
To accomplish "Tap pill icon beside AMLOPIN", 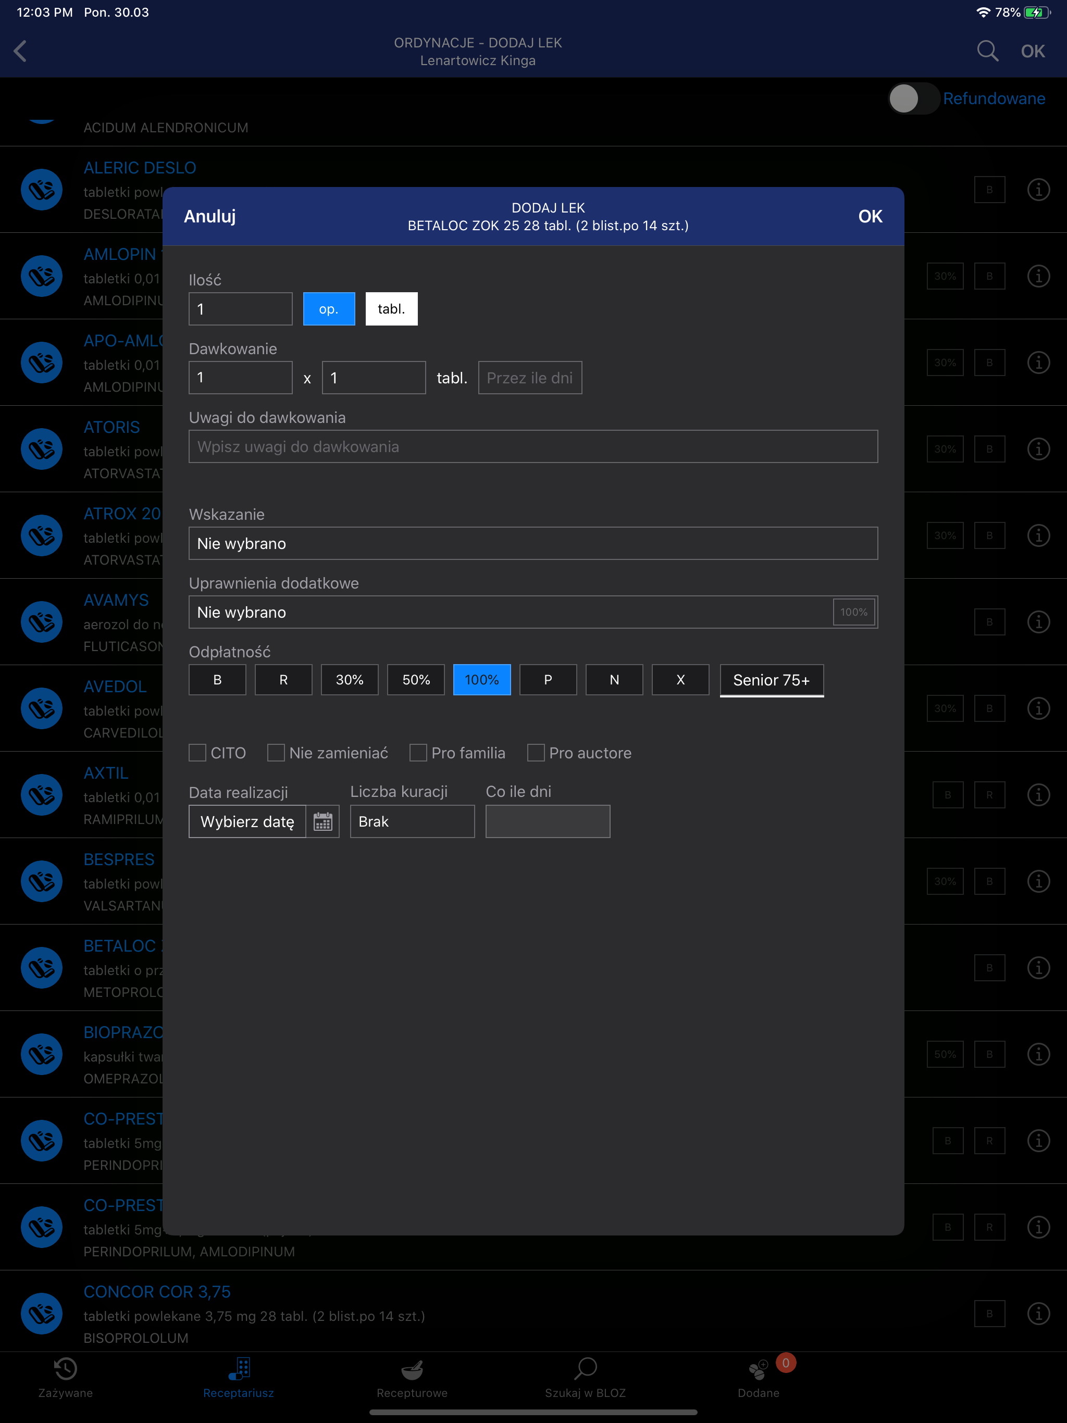I will coord(42,276).
